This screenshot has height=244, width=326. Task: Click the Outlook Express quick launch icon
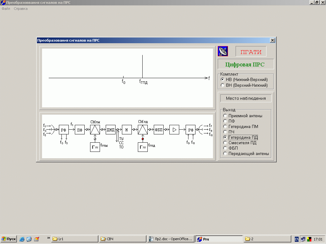coord(29,239)
